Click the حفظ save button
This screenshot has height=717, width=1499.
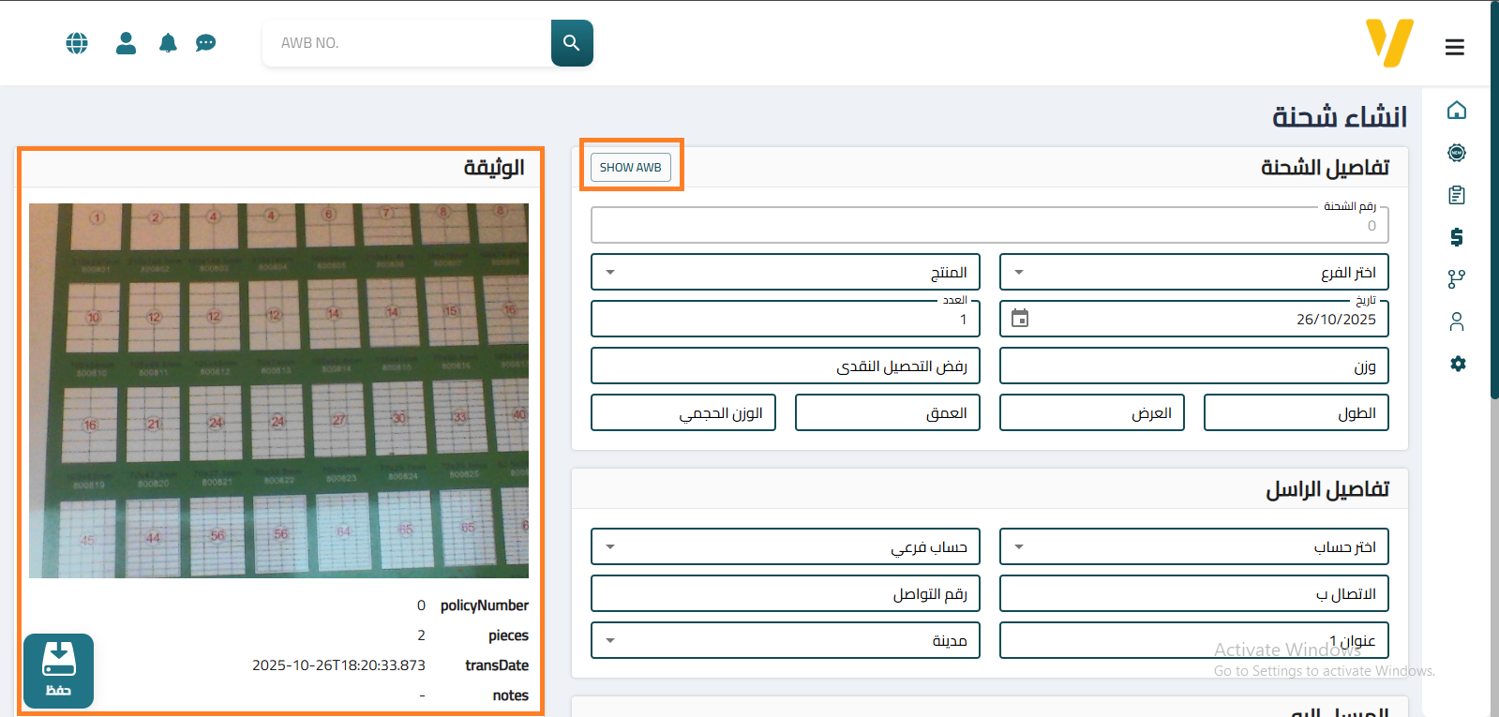(58, 670)
